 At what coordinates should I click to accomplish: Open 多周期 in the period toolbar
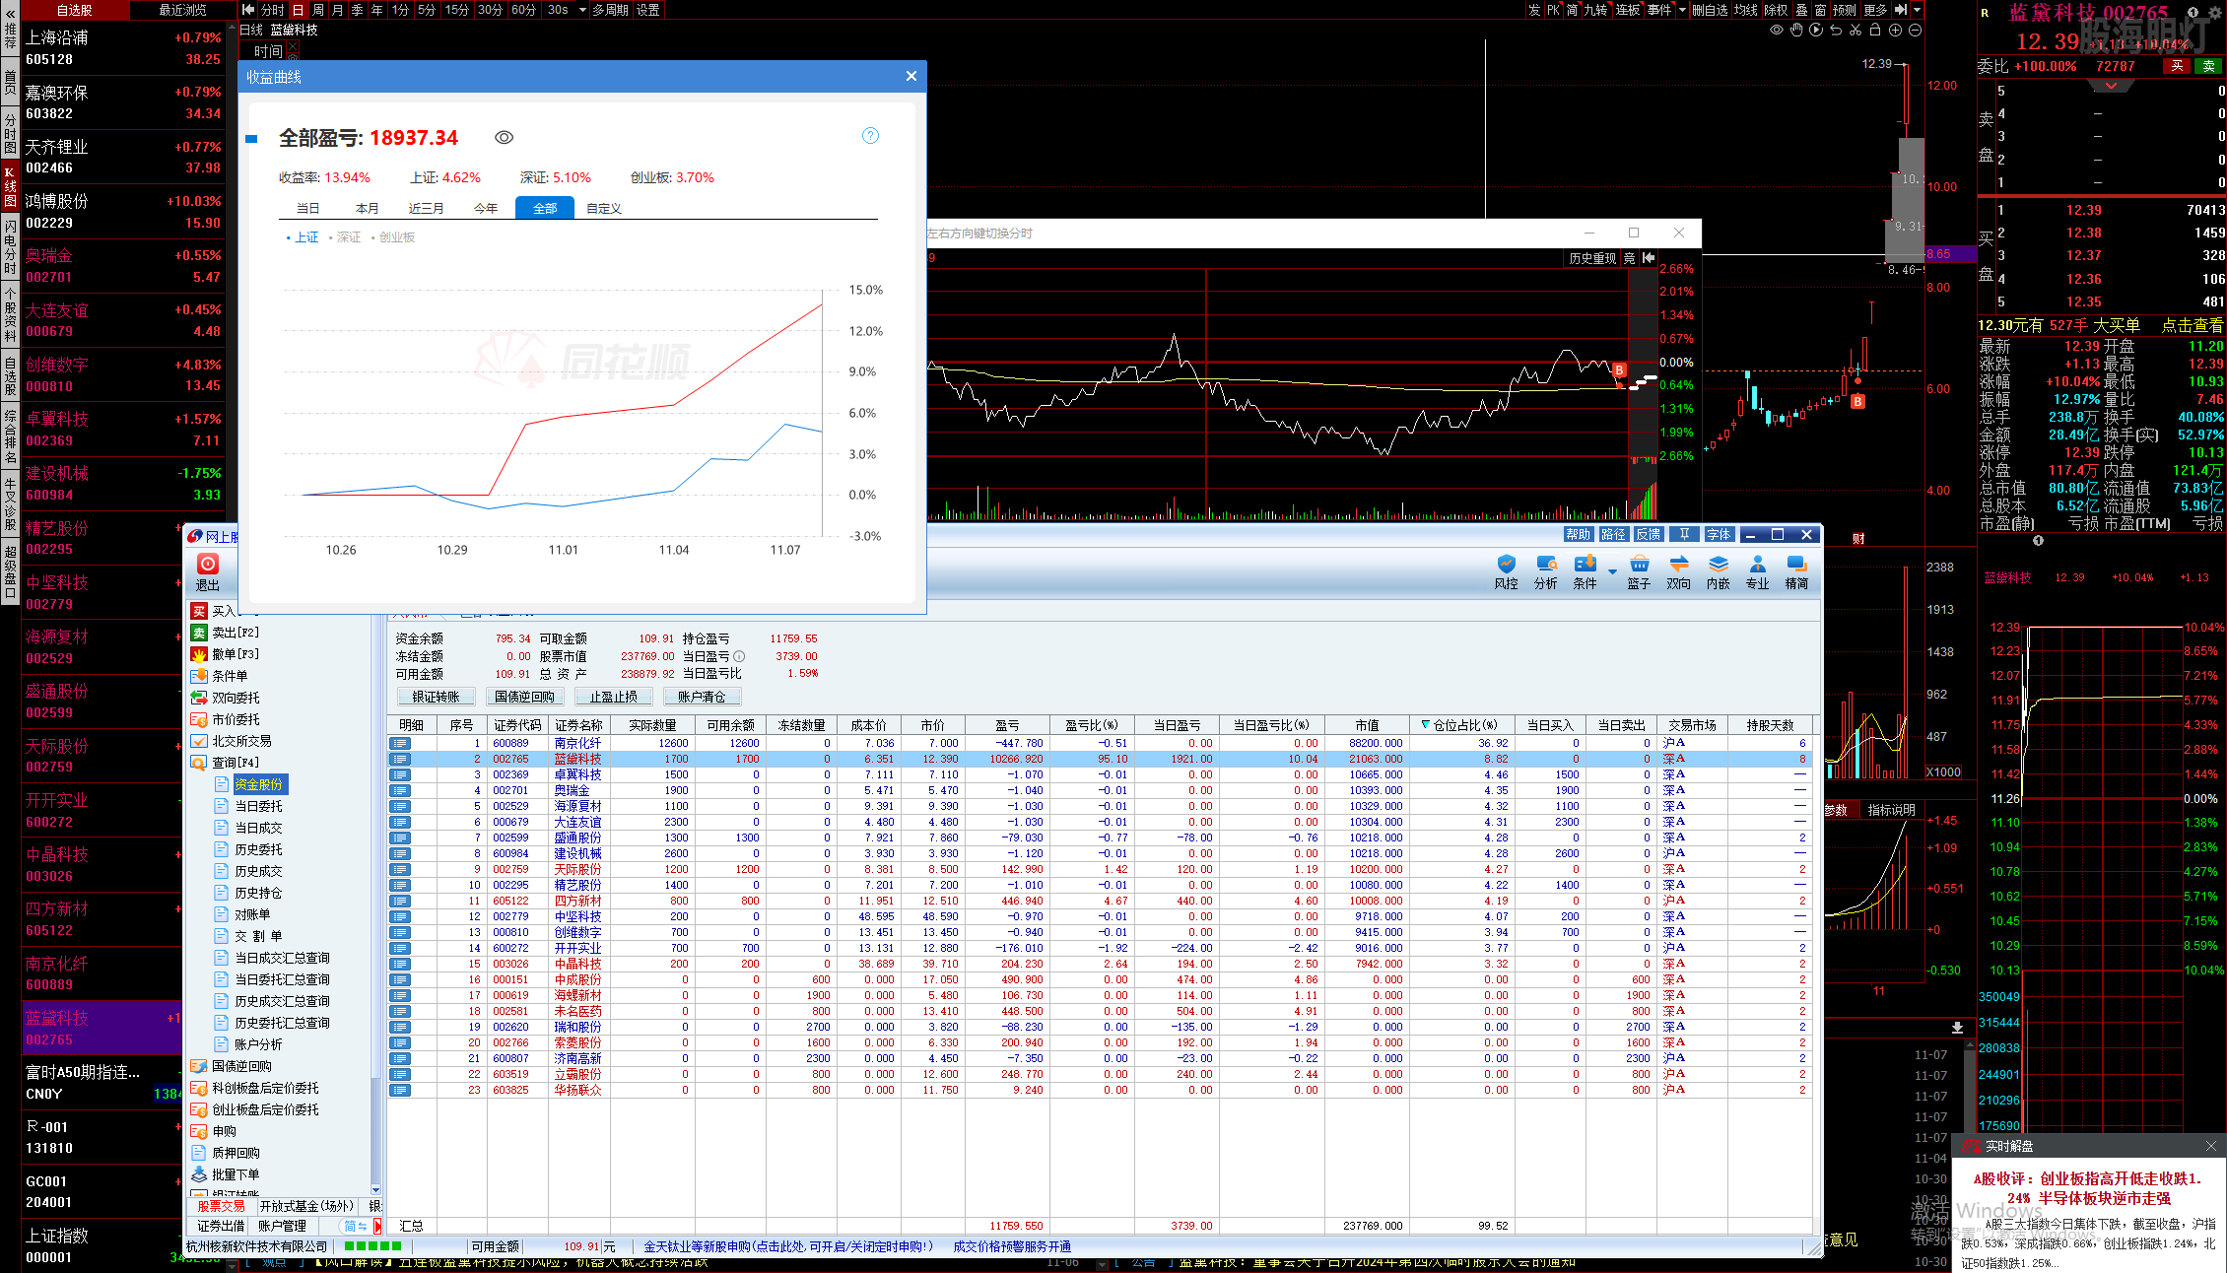pos(610,10)
